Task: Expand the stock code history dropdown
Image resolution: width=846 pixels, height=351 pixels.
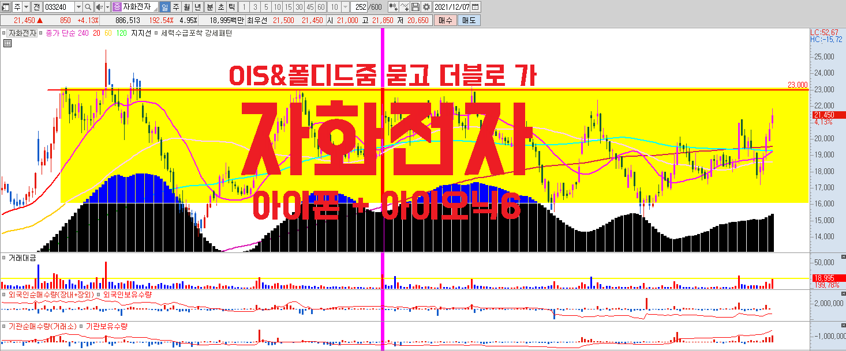Action: click(79, 7)
